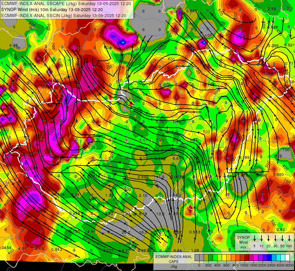295x271 pixels.
Task: Click the J/kg unit label in legend
Action: click(174, 266)
